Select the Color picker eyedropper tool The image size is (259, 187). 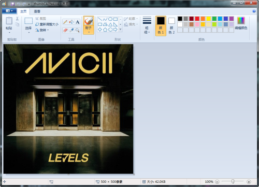pyautogui.click(x=71, y=30)
